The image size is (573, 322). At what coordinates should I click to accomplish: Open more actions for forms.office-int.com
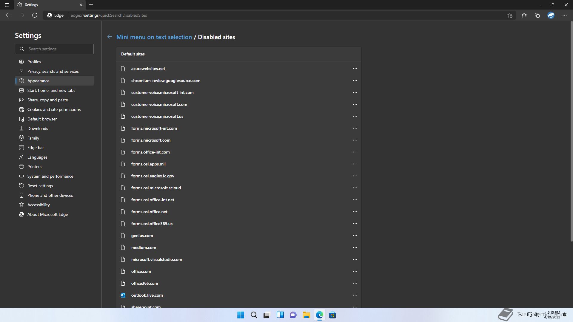tap(355, 152)
